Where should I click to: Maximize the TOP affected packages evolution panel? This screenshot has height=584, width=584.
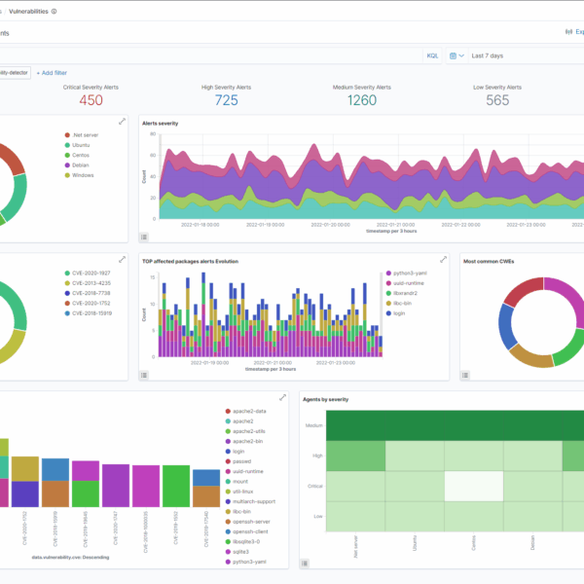pos(446,260)
